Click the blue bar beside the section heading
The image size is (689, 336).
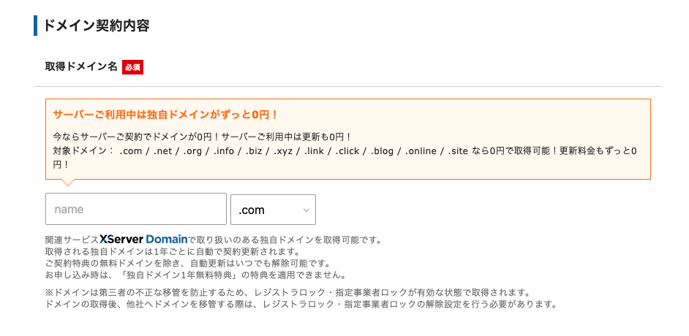(x=35, y=26)
